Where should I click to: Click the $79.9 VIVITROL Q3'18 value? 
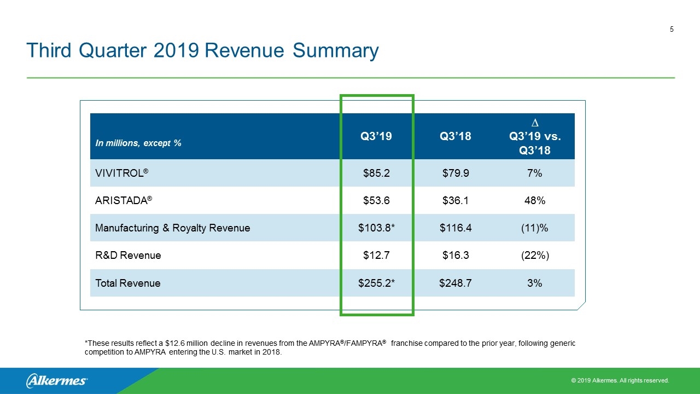456,173
